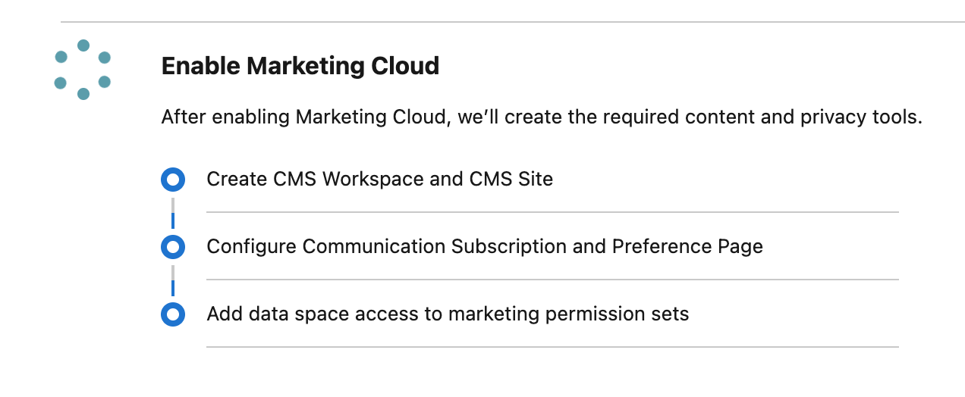Click connector between CMS and Communication steps
Screen dimensions: 965x397
point(173,213)
